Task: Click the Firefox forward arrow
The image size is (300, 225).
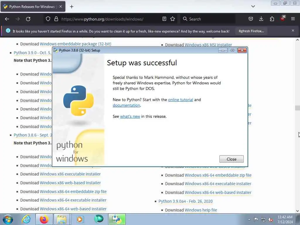Action: coord(18,19)
